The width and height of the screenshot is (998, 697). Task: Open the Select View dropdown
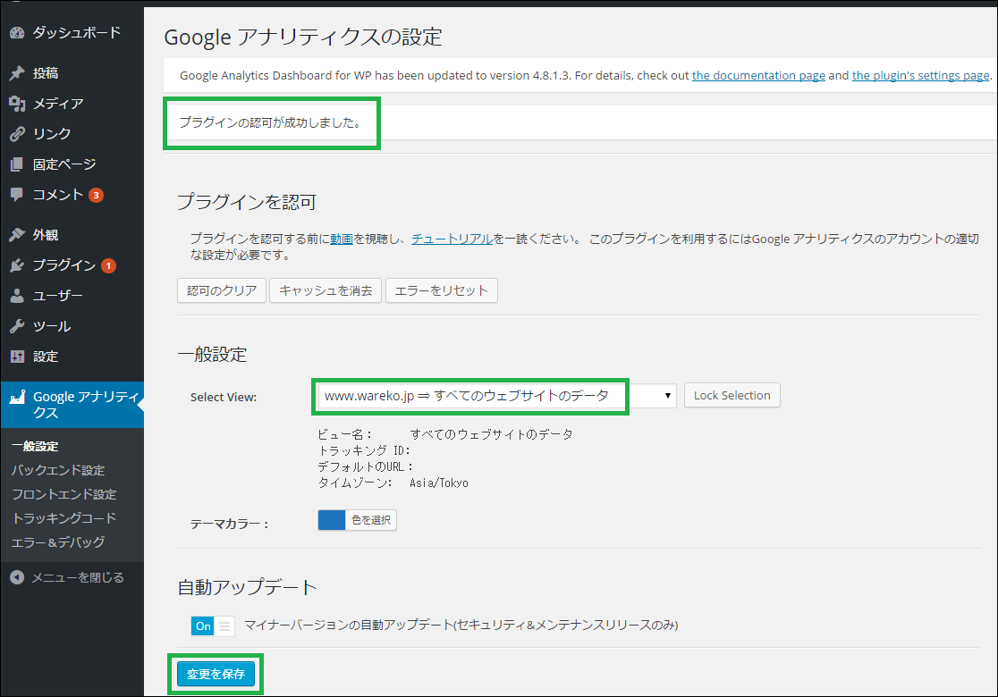[x=496, y=396]
